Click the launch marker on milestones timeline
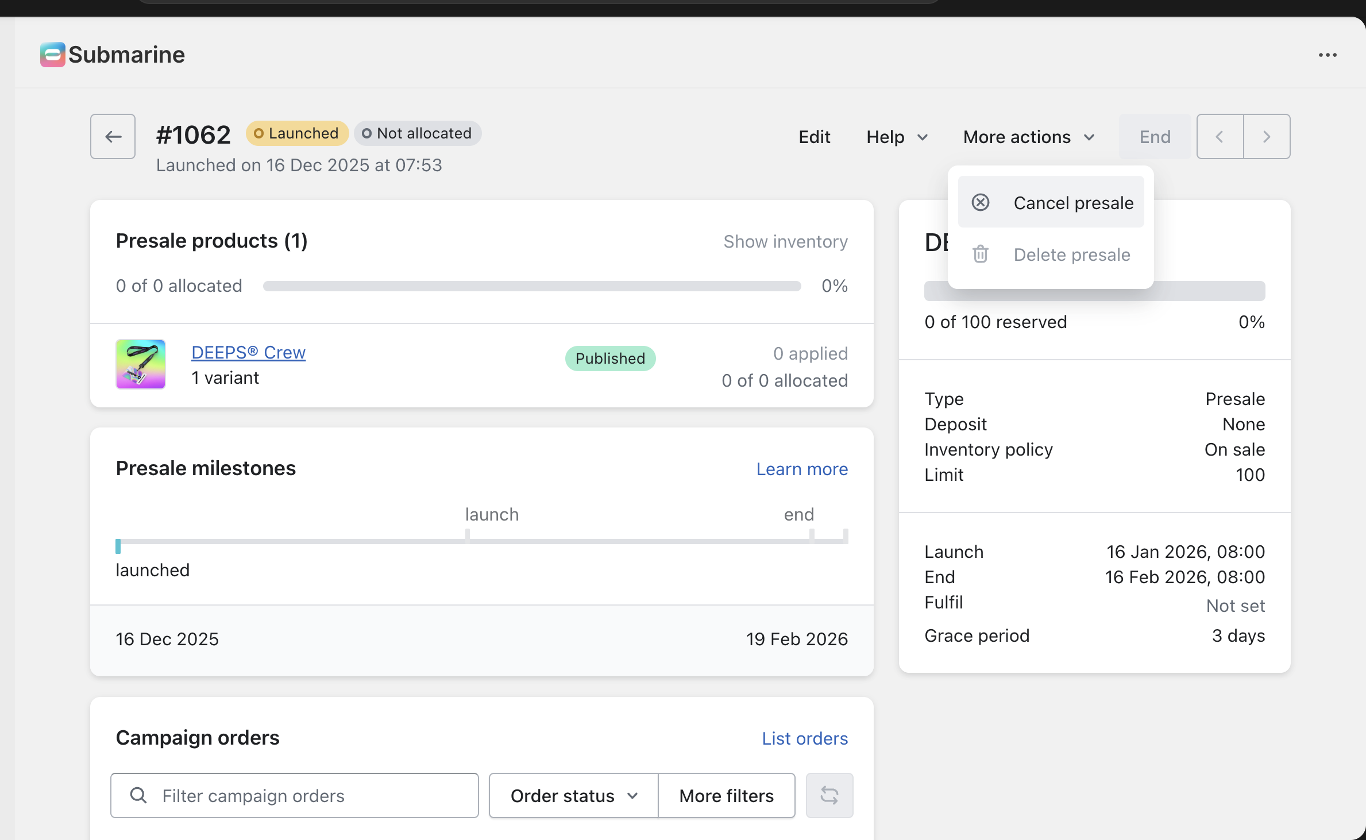This screenshot has width=1366, height=840. [468, 535]
